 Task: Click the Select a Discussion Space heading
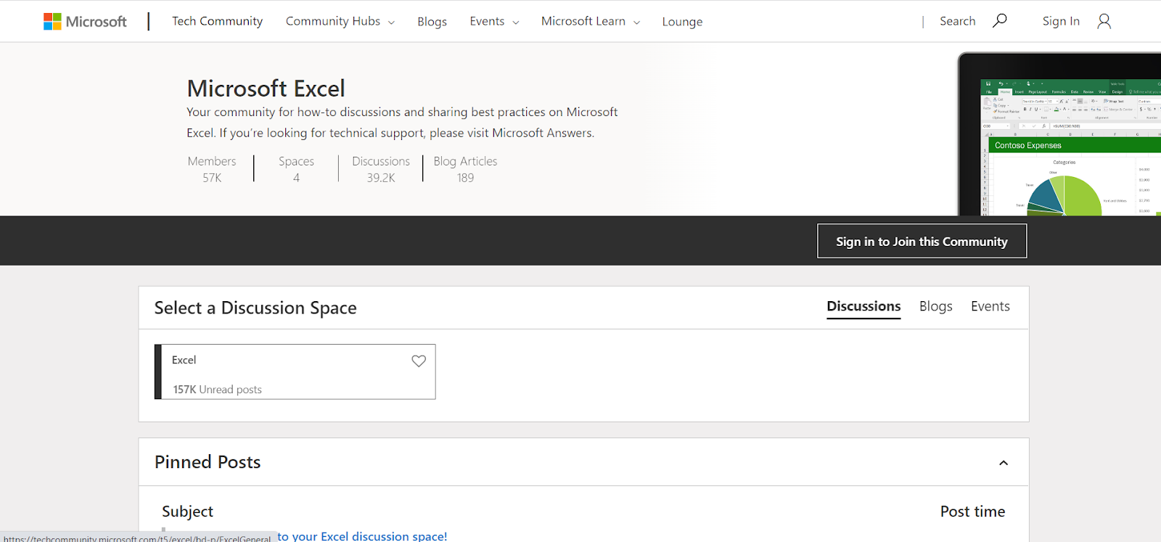[255, 308]
